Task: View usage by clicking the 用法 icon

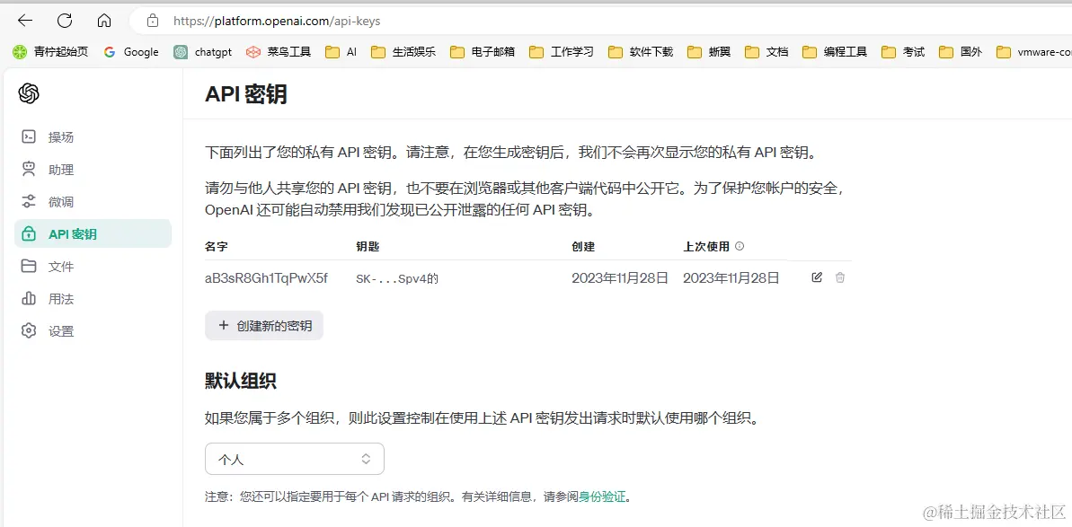Action: point(26,298)
